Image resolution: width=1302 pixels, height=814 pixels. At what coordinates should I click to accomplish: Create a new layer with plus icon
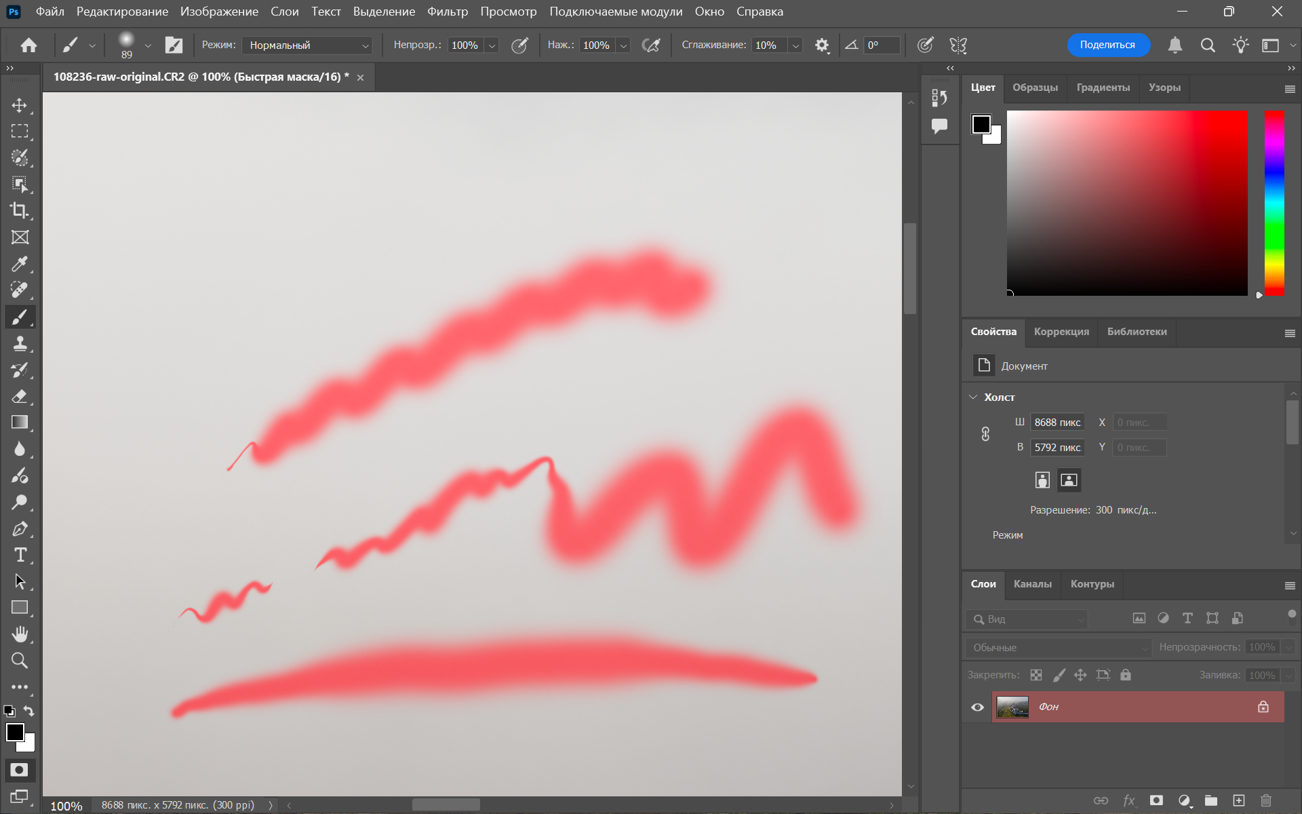coord(1238,800)
